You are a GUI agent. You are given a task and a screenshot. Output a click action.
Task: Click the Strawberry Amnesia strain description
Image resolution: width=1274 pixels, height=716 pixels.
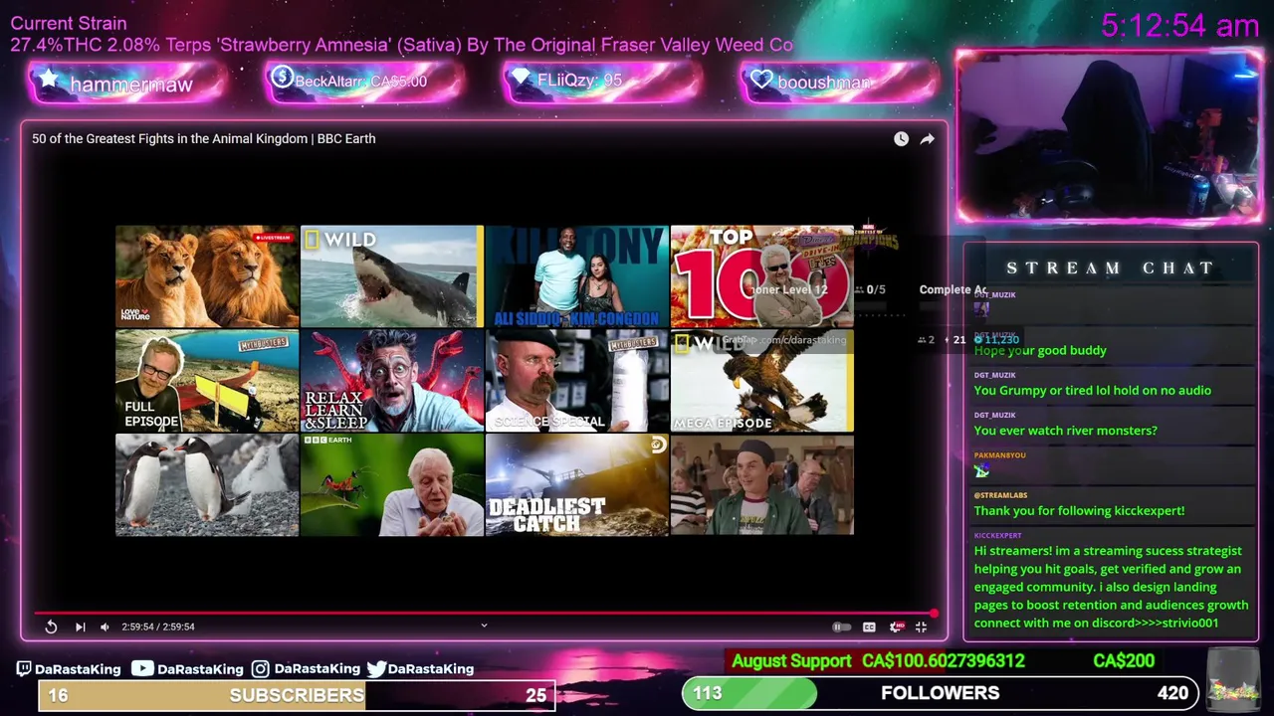pyautogui.click(x=402, y=45)
